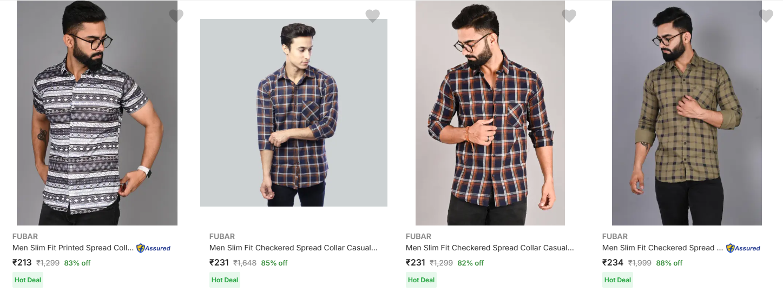Open the orange and navy plaid shirt photo
The image size is (783, 292).
click(490, 114)
